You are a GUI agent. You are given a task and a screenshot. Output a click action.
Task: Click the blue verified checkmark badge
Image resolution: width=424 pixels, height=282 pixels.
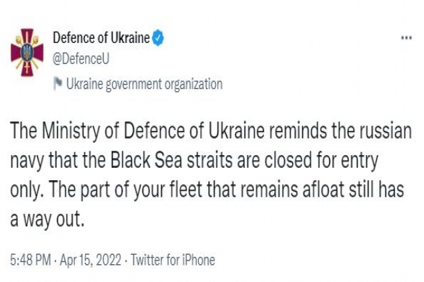pyautogui.click(x=158, y=38)
